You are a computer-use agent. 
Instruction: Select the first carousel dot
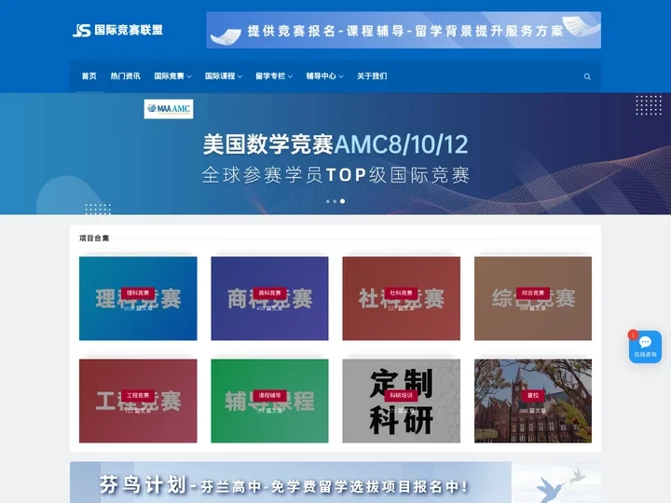[328, 201]
